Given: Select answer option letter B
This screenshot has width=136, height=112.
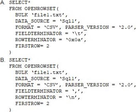Looking at the screenshot, I should point(2,60).
